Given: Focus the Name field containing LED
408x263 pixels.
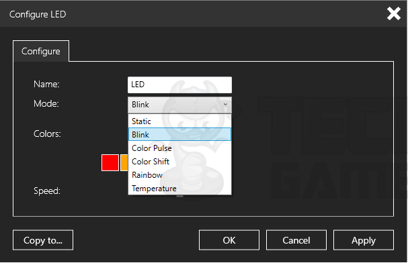Looking at the screenshot, I should point(179,85).
